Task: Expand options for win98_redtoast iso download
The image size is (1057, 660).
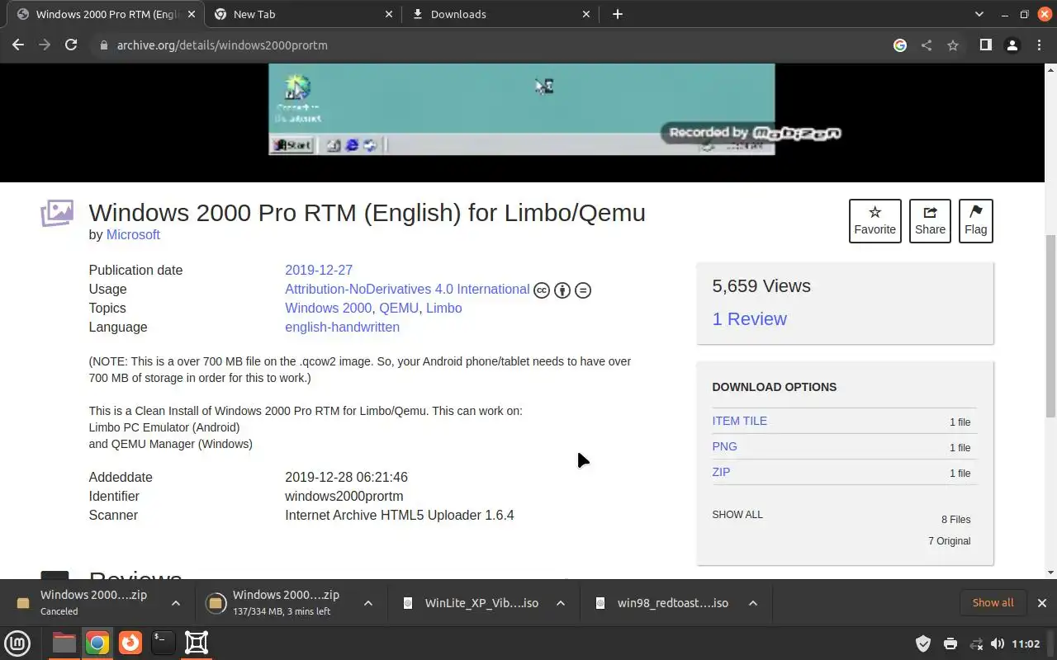Action: (753, 603)
